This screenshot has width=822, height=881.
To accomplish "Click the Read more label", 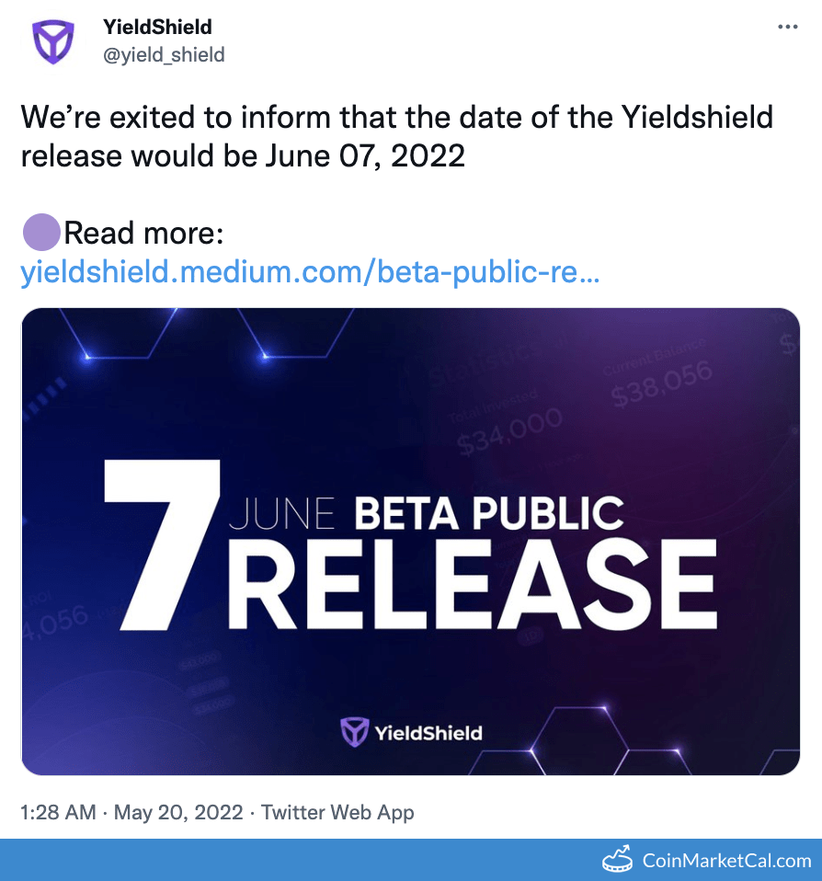I will (x=143, y=234).
